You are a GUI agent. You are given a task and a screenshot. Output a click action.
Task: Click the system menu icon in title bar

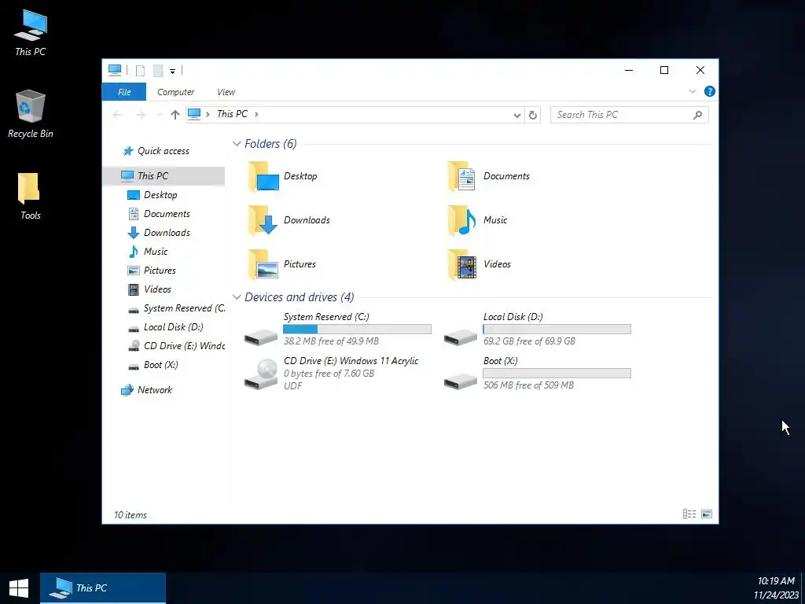point(115,70)
